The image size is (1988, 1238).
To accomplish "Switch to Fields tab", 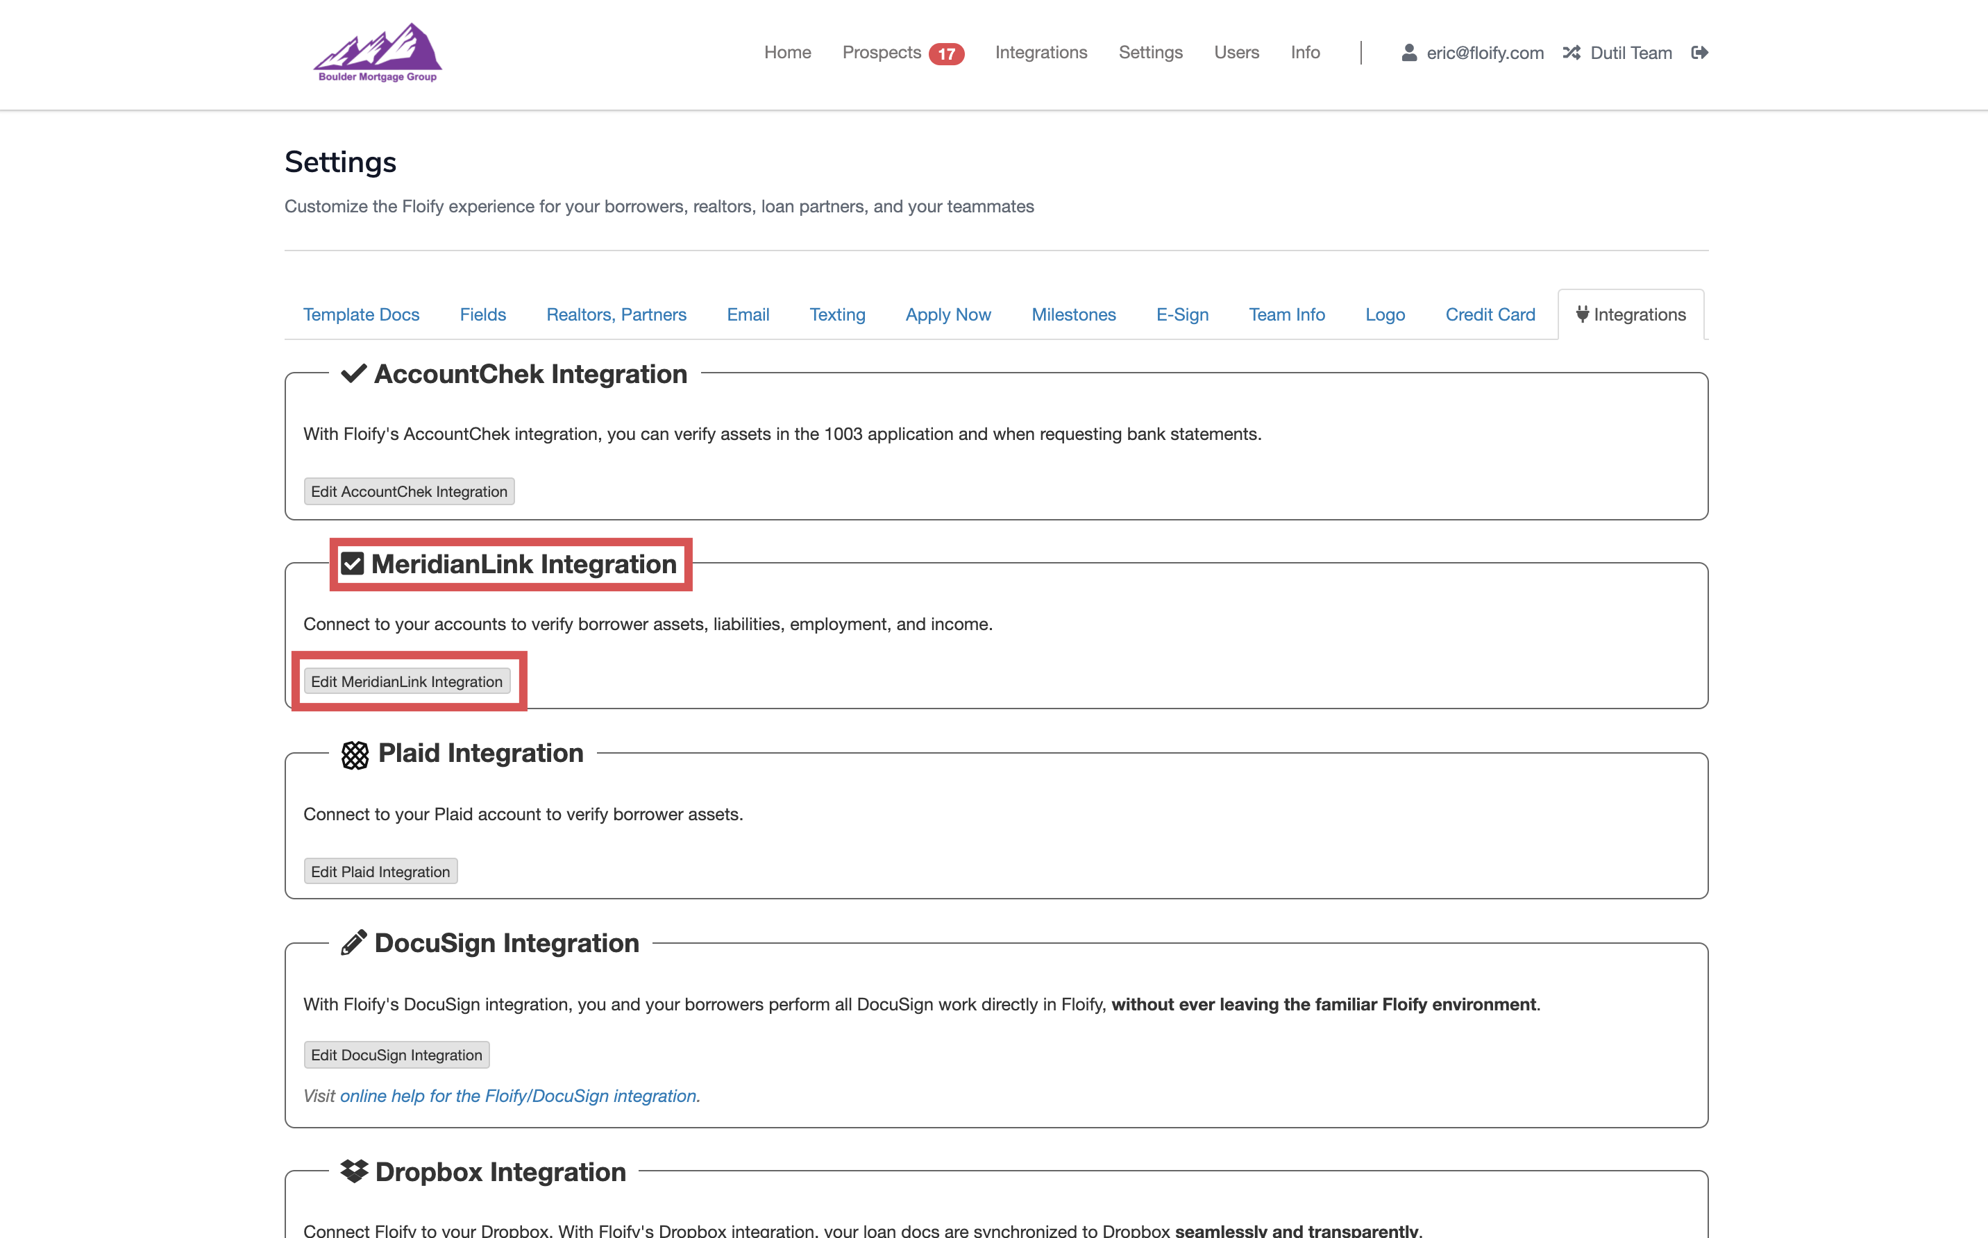I will click(482, 314).
